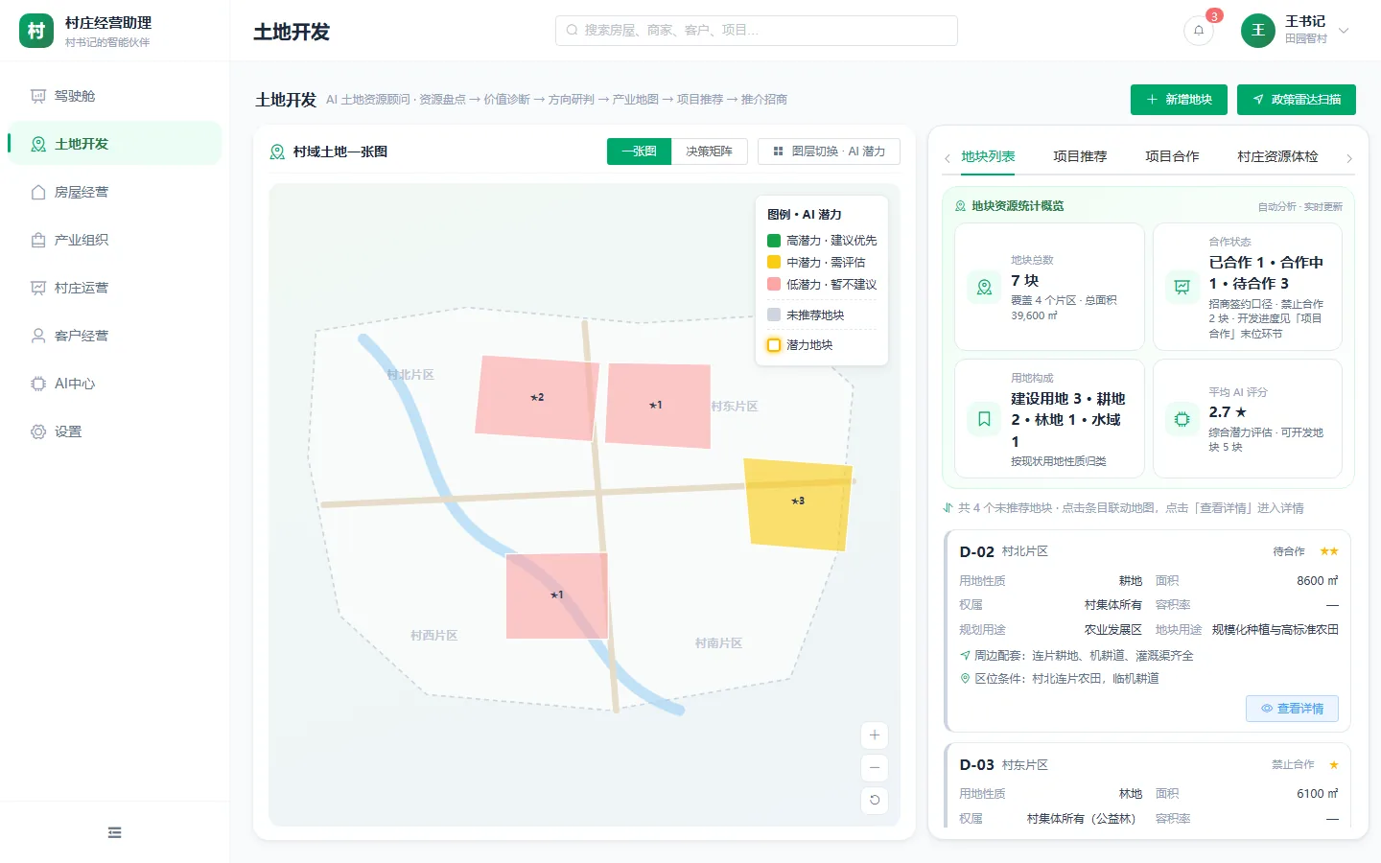Toggle the 中潜力 legend swatch
This screenshot has height=863, width=1381.
[774, 263]
